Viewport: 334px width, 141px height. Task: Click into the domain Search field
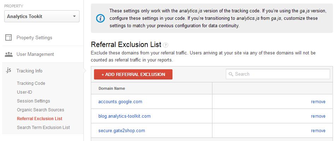[x=278, y=74]
